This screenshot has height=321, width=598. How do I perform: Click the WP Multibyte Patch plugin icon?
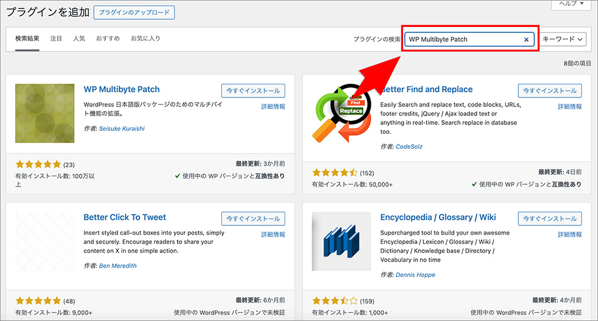coord(45,113)
